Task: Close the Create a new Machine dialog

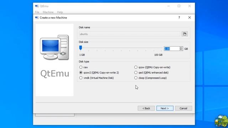Action: click(190, 17)
